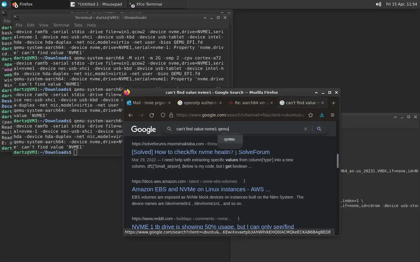Click the Firefox URL address bar
The width and height of the screenshot is (420, 262).
[240, 115]
